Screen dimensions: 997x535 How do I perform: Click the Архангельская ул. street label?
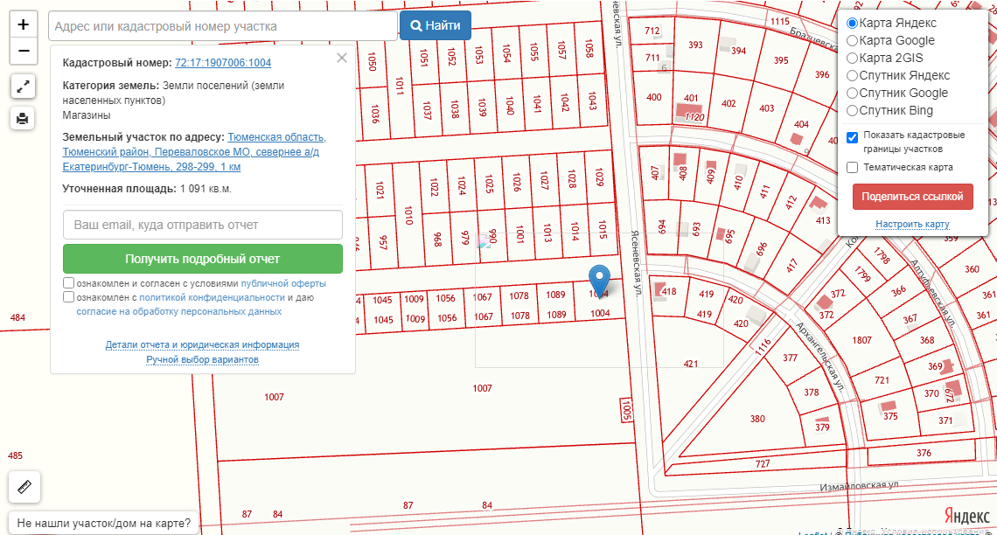click(819, 357)
